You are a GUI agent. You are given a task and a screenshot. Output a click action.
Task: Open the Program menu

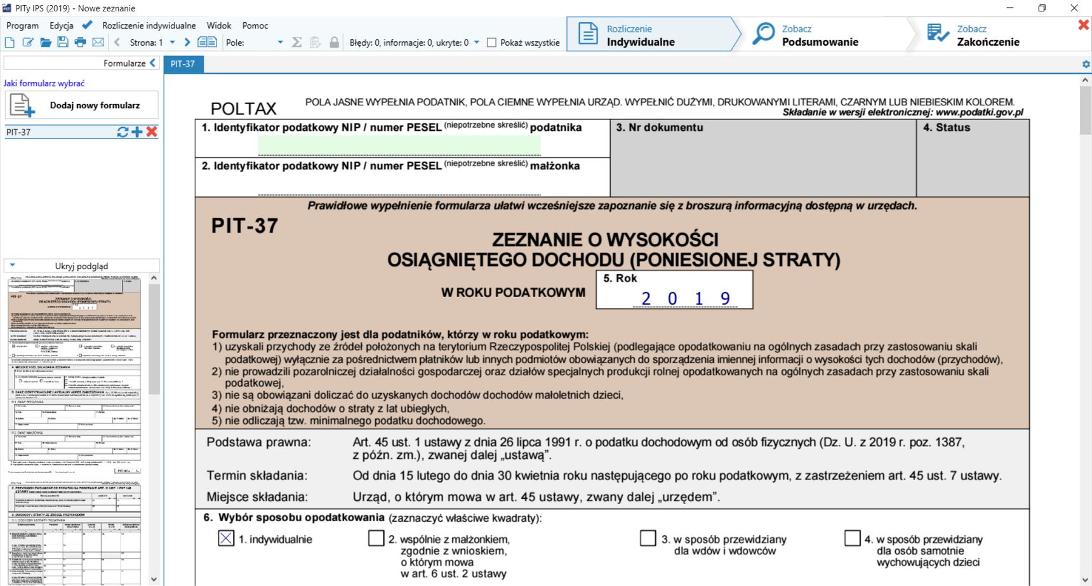pos(22,25)
